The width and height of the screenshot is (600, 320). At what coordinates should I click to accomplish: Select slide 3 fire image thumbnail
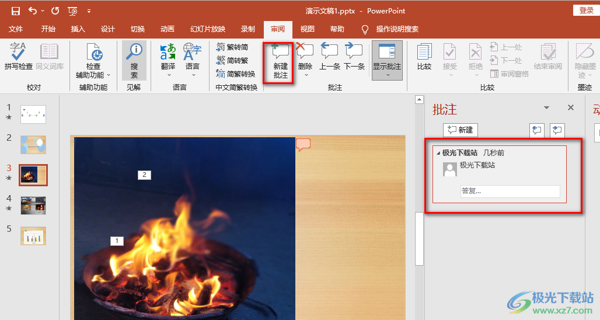point(33,175)
